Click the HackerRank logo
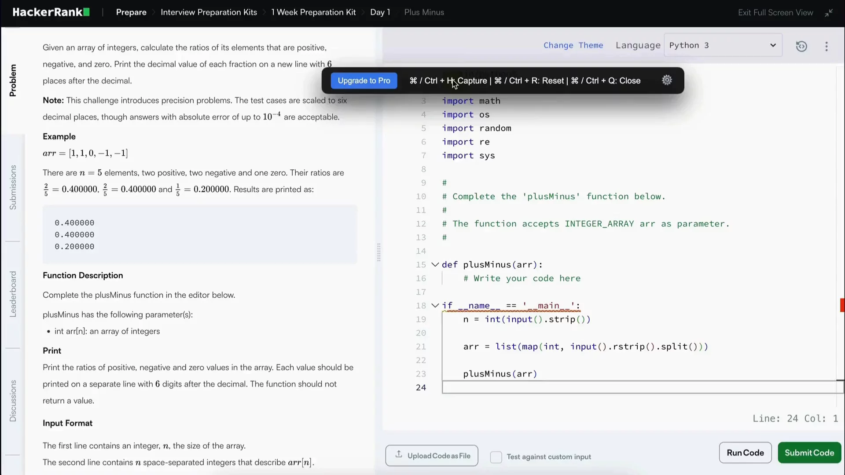This screenshot has width=845, height=475. point(51,12)
